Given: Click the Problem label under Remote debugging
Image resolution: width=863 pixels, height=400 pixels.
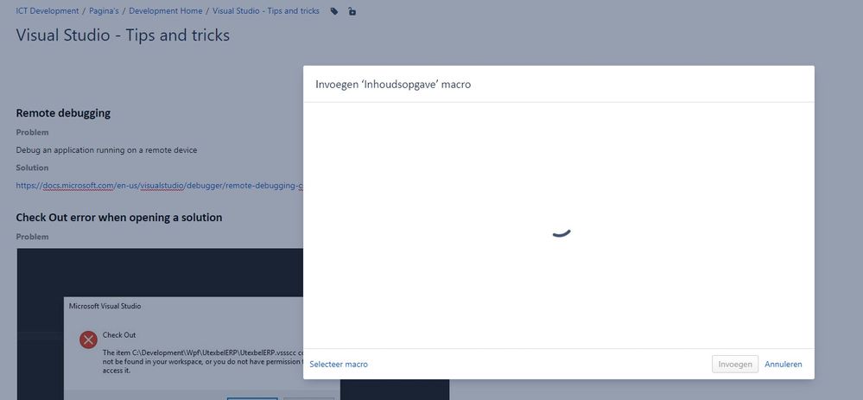Looking at the screenshot, I should [x=32, y=132].
